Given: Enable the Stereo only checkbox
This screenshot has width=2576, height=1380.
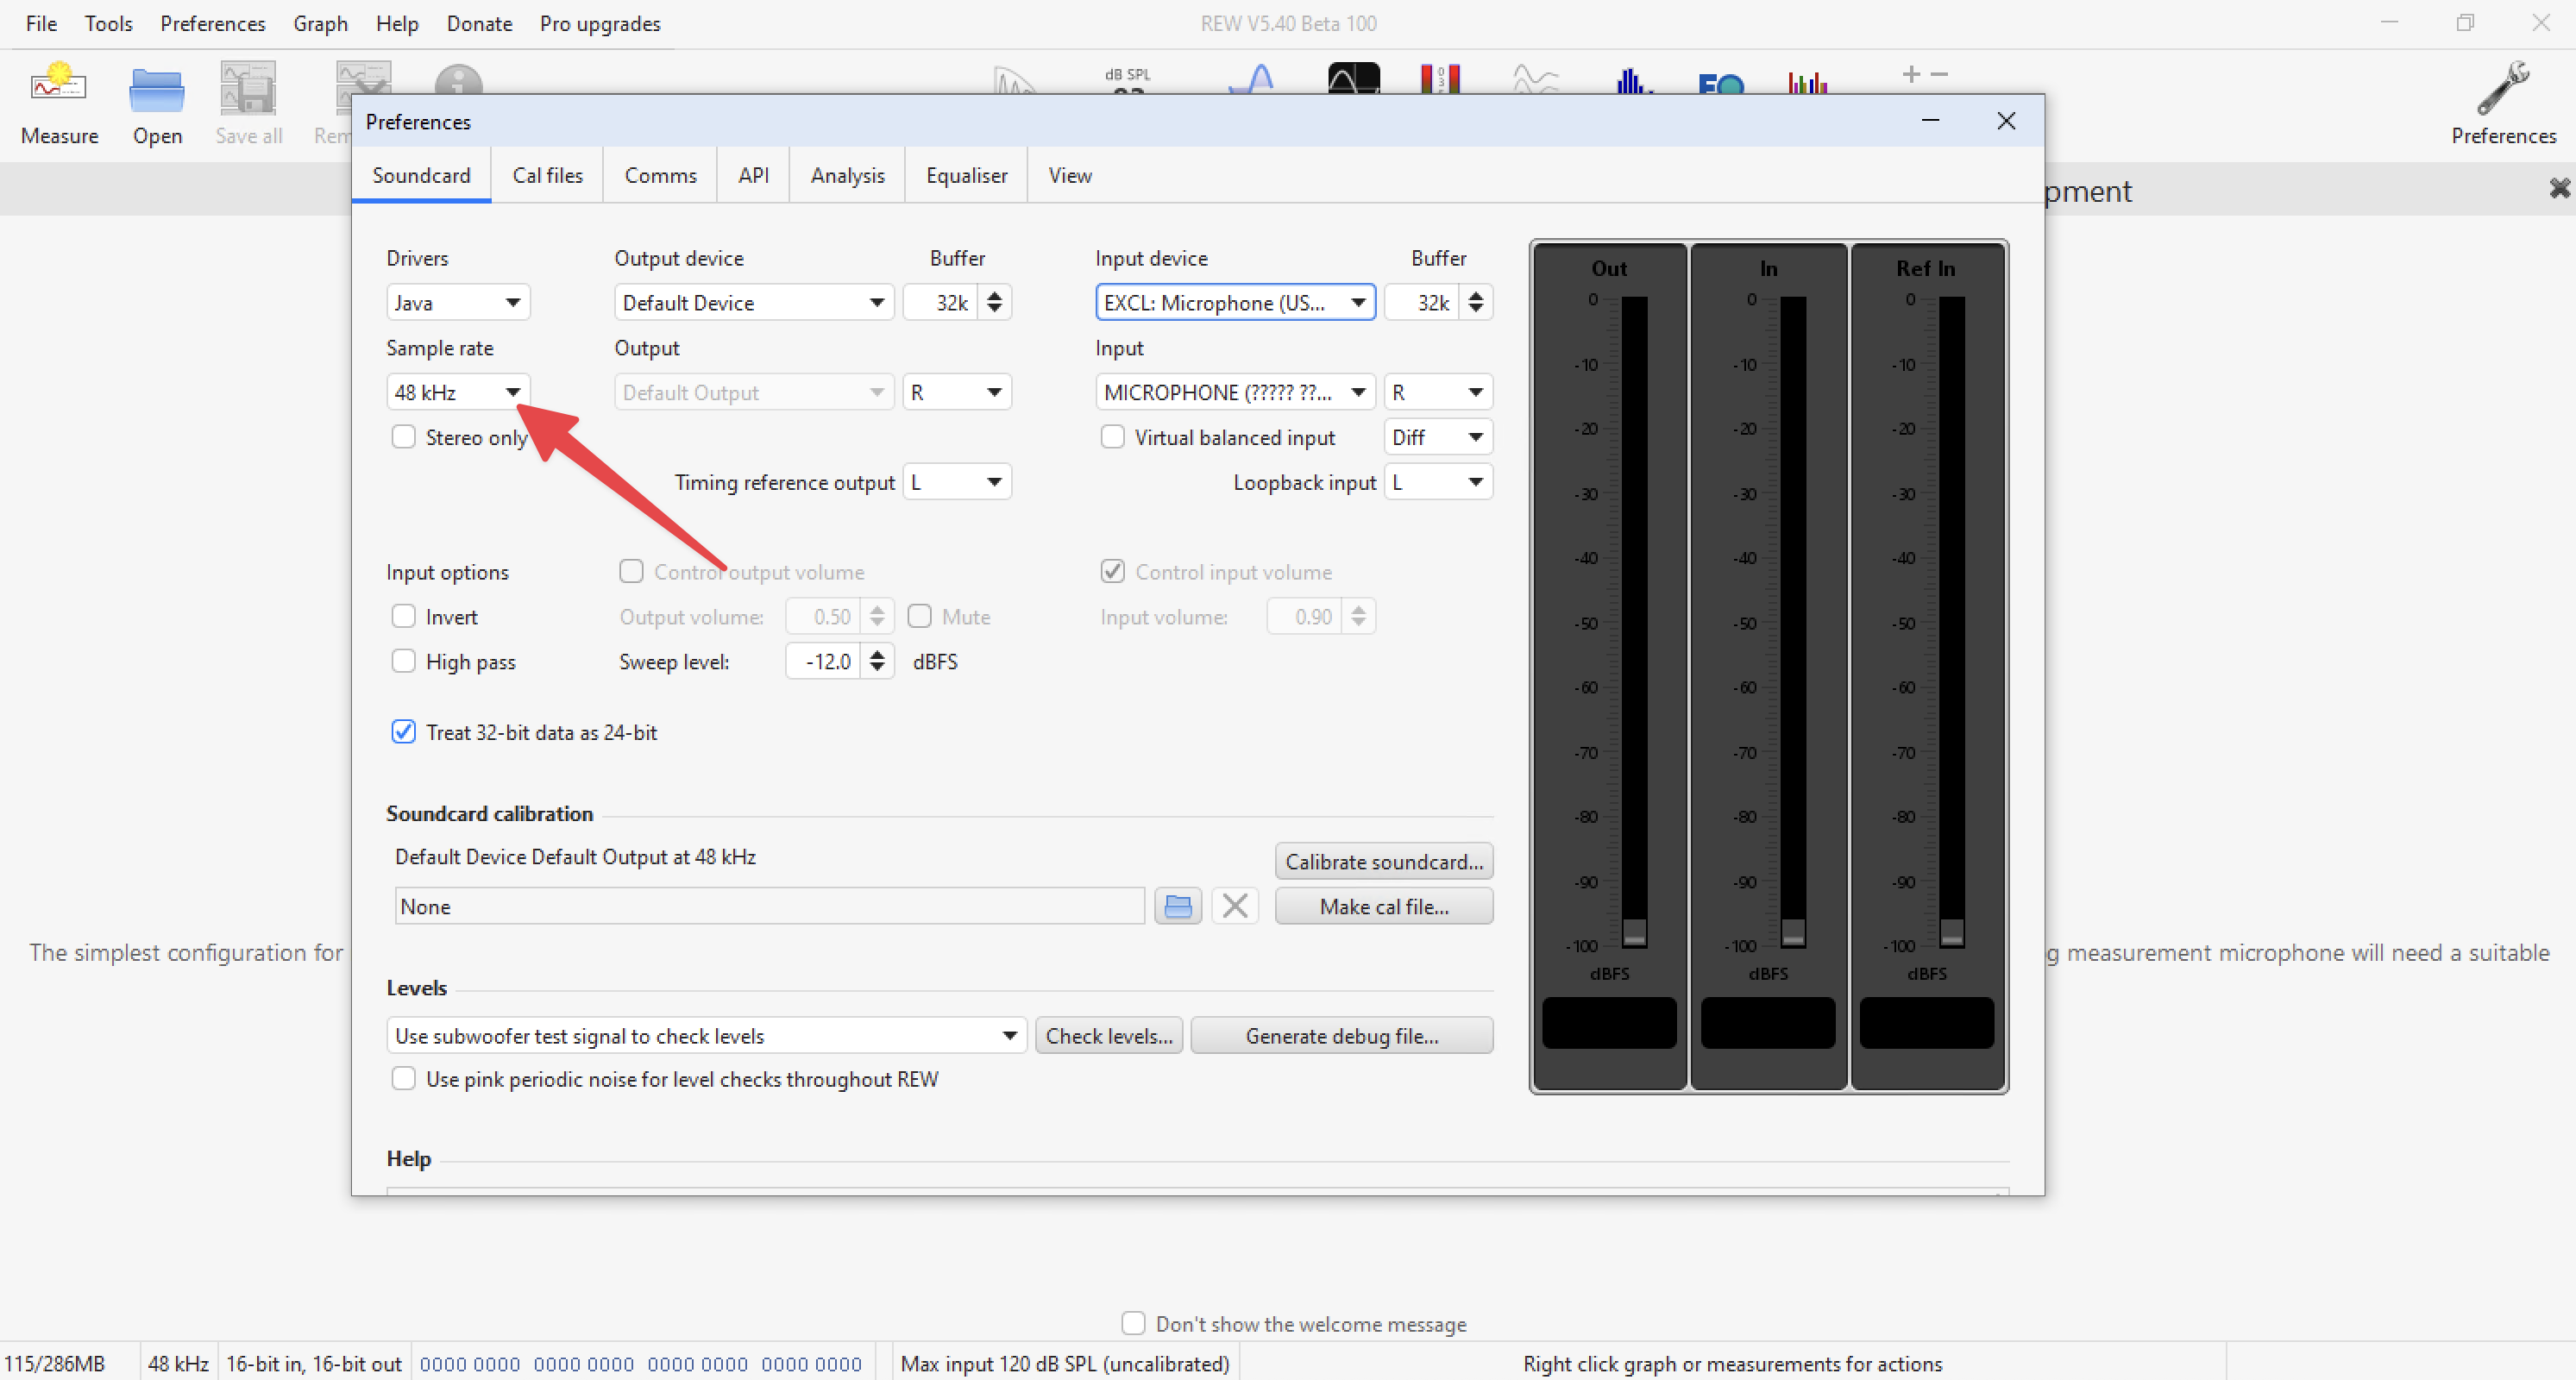Looking at the screenshot, I should tap(403, 437).
